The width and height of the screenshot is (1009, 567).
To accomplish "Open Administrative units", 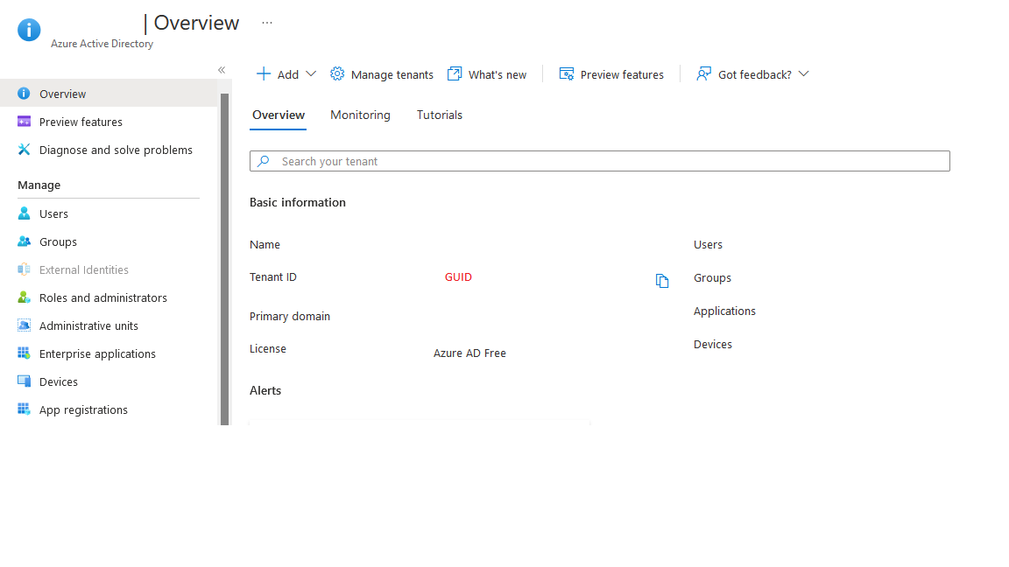I will pyautogui.click(x=109, y=325).
